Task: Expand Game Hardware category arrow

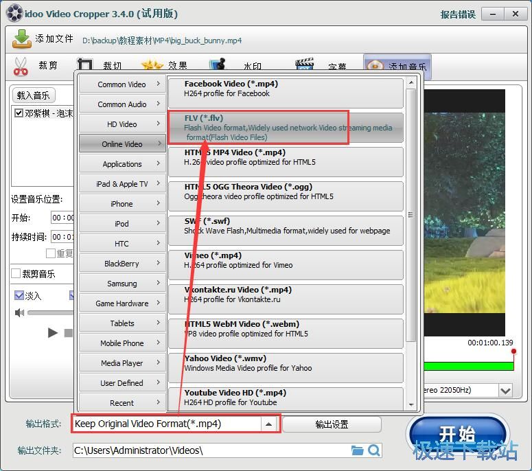Action: click(159, 303)
